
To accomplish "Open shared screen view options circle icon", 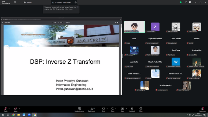I will coord(75,2).
